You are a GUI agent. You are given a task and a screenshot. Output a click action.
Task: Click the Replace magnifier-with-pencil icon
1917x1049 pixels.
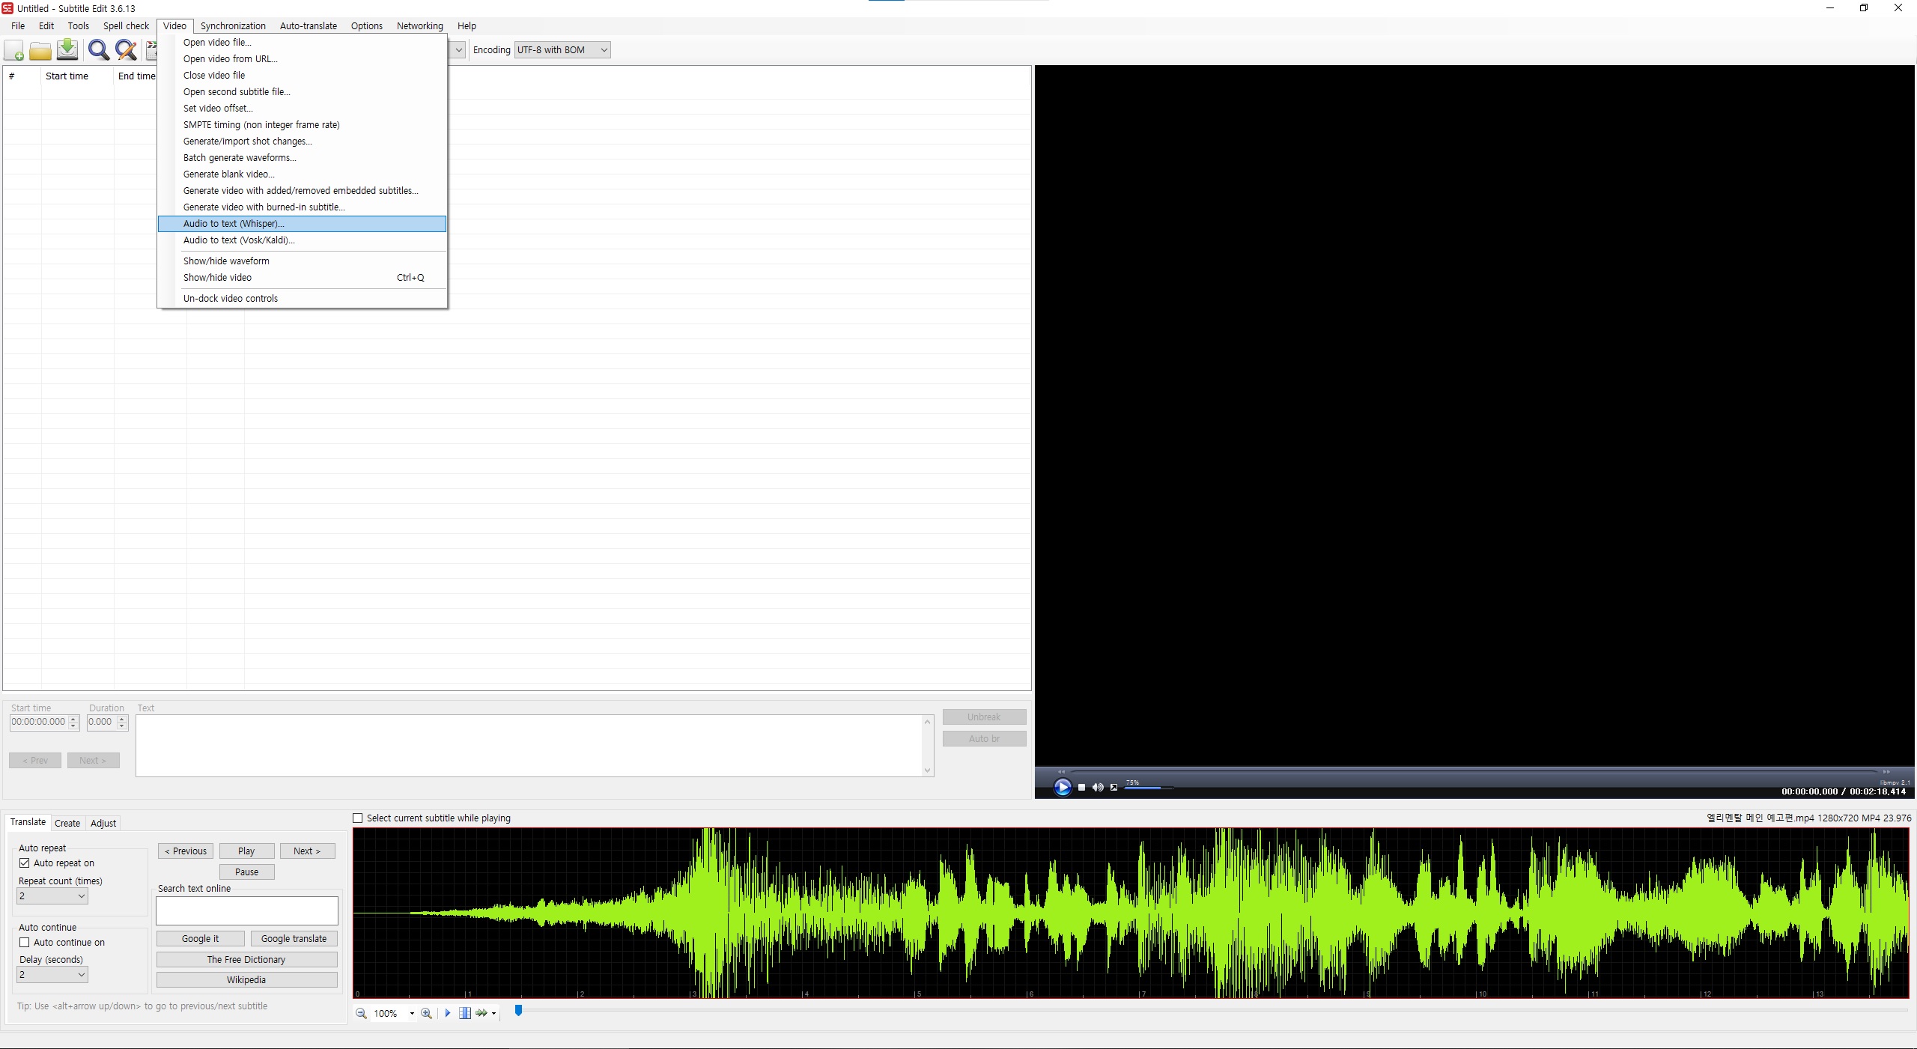click(126, 50)
